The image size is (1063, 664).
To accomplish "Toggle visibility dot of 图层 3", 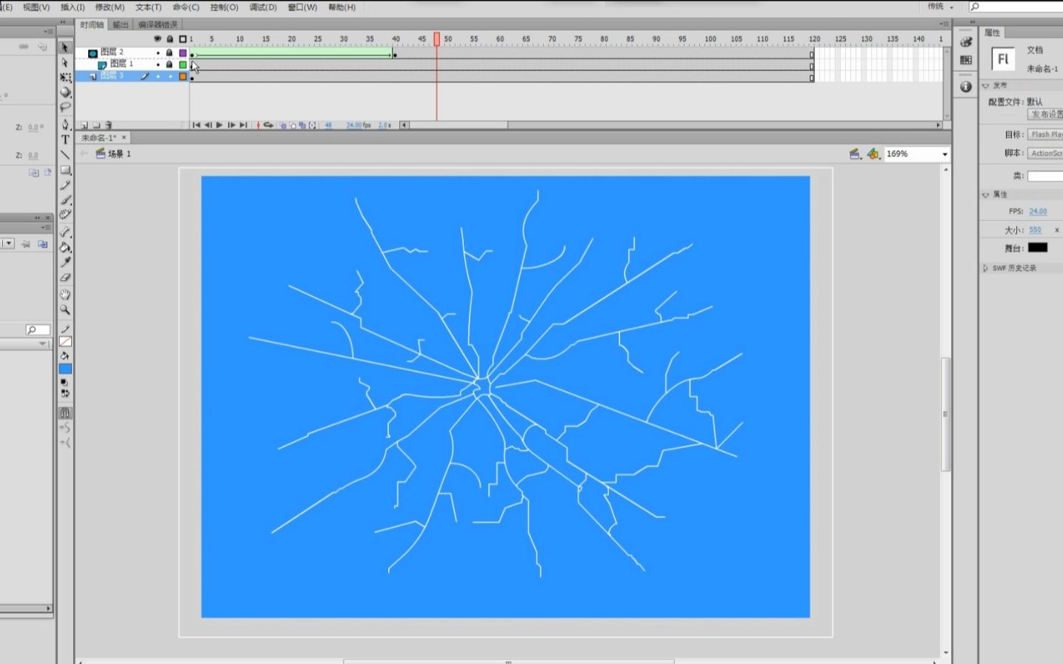I will [158, 76].
